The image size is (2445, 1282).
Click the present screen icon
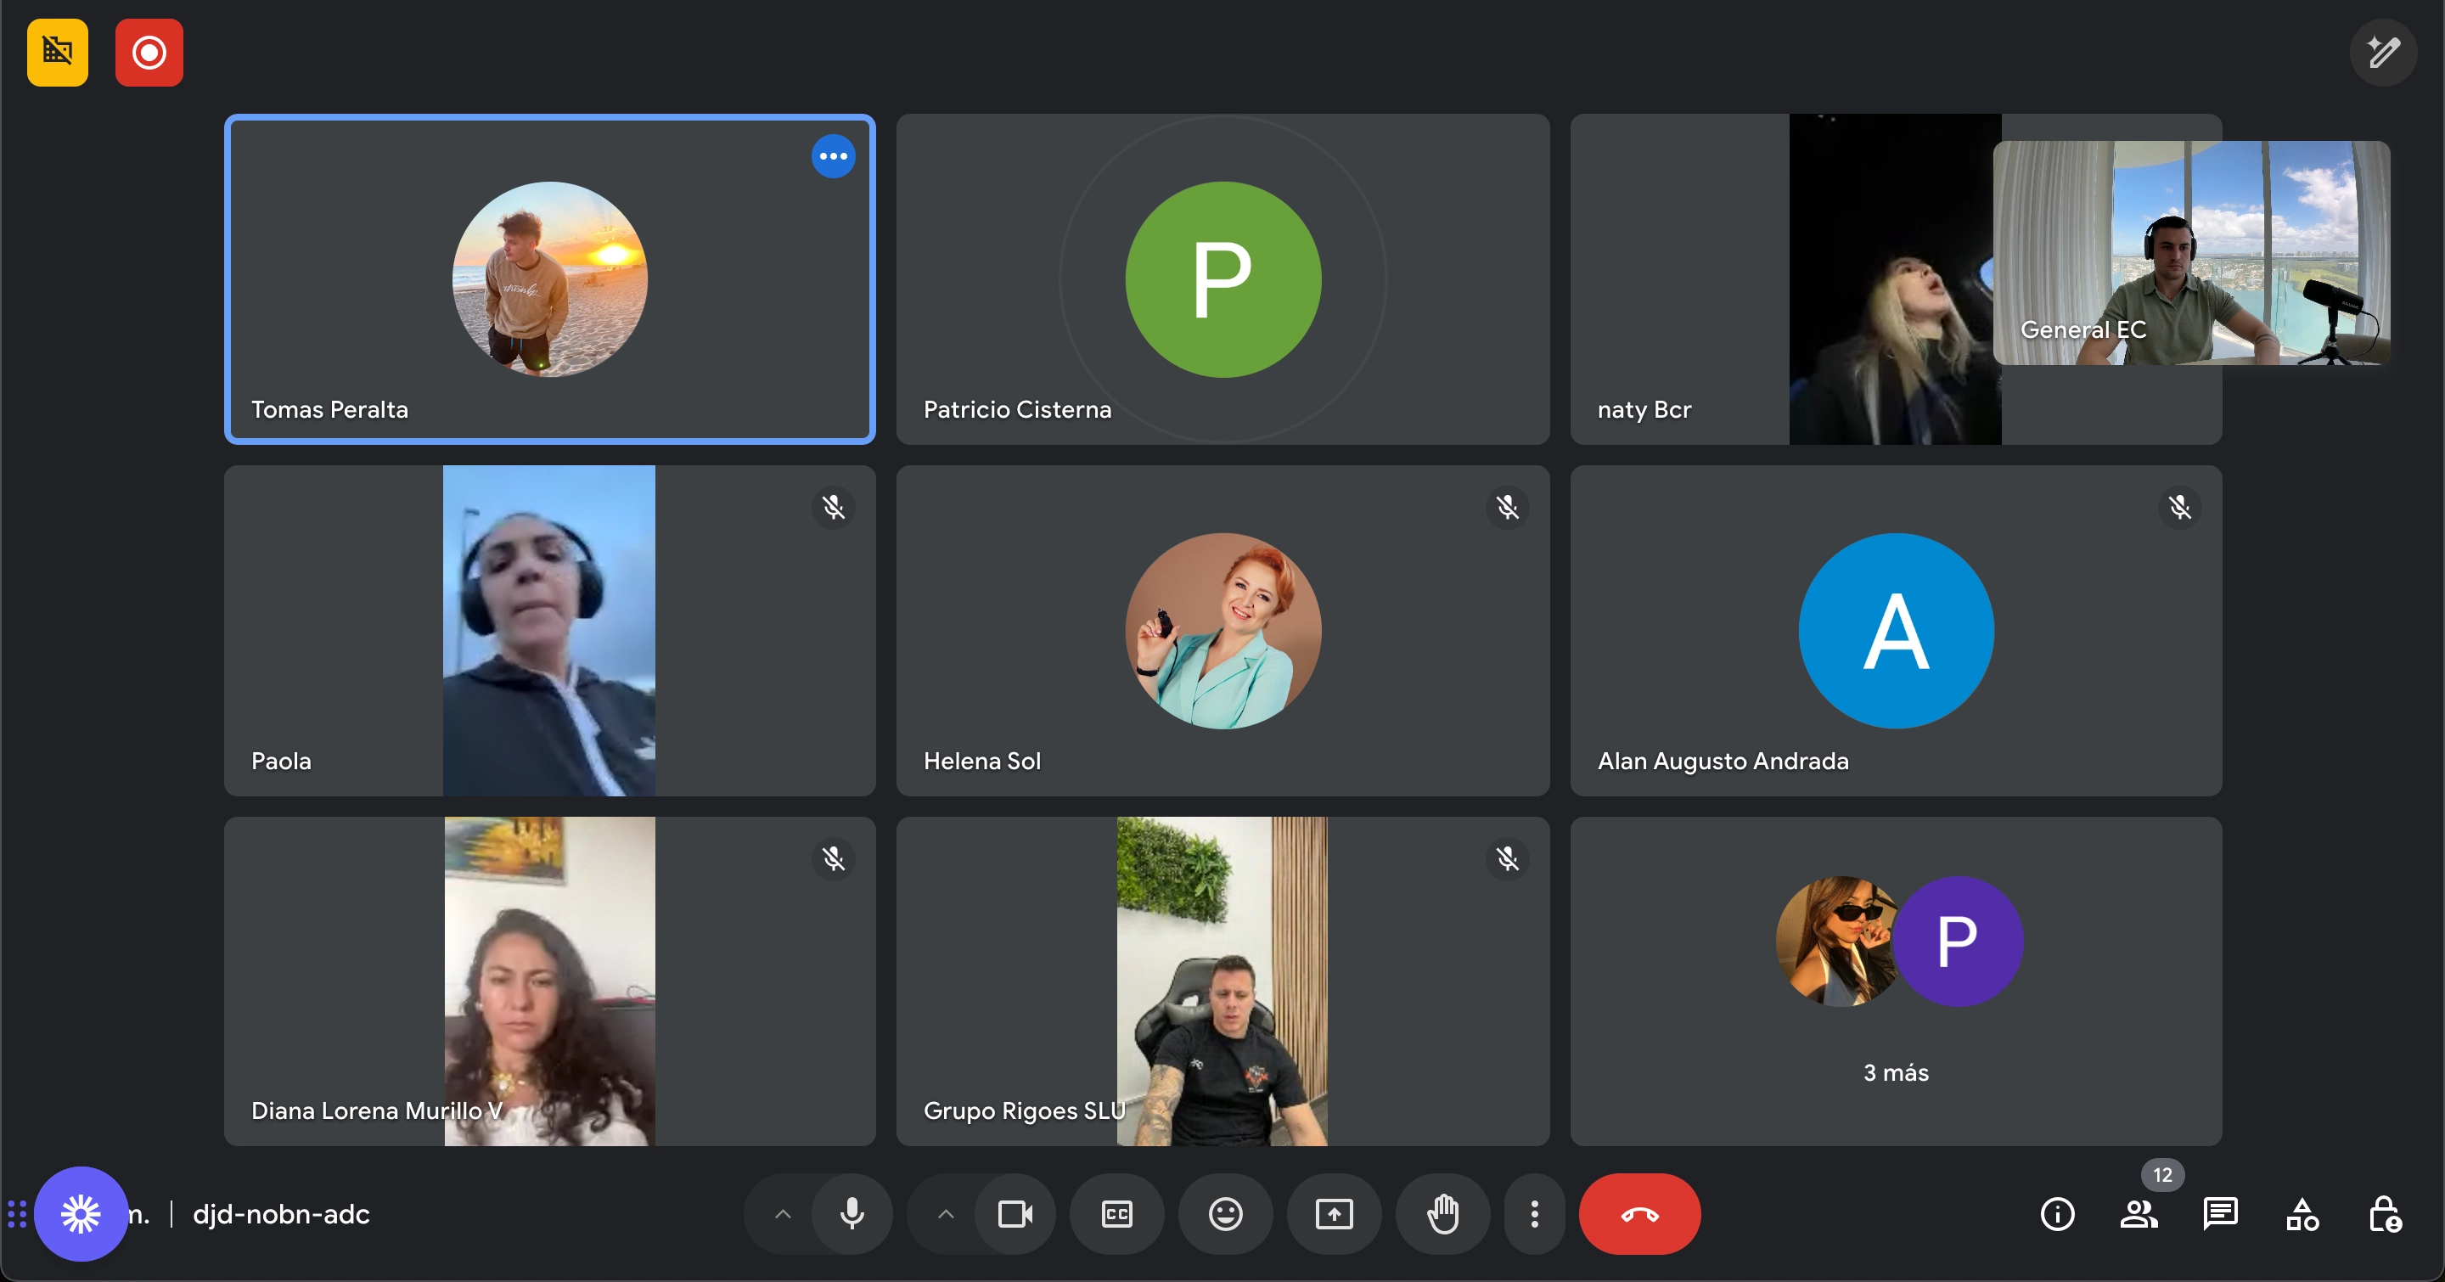(1334, 1214)
